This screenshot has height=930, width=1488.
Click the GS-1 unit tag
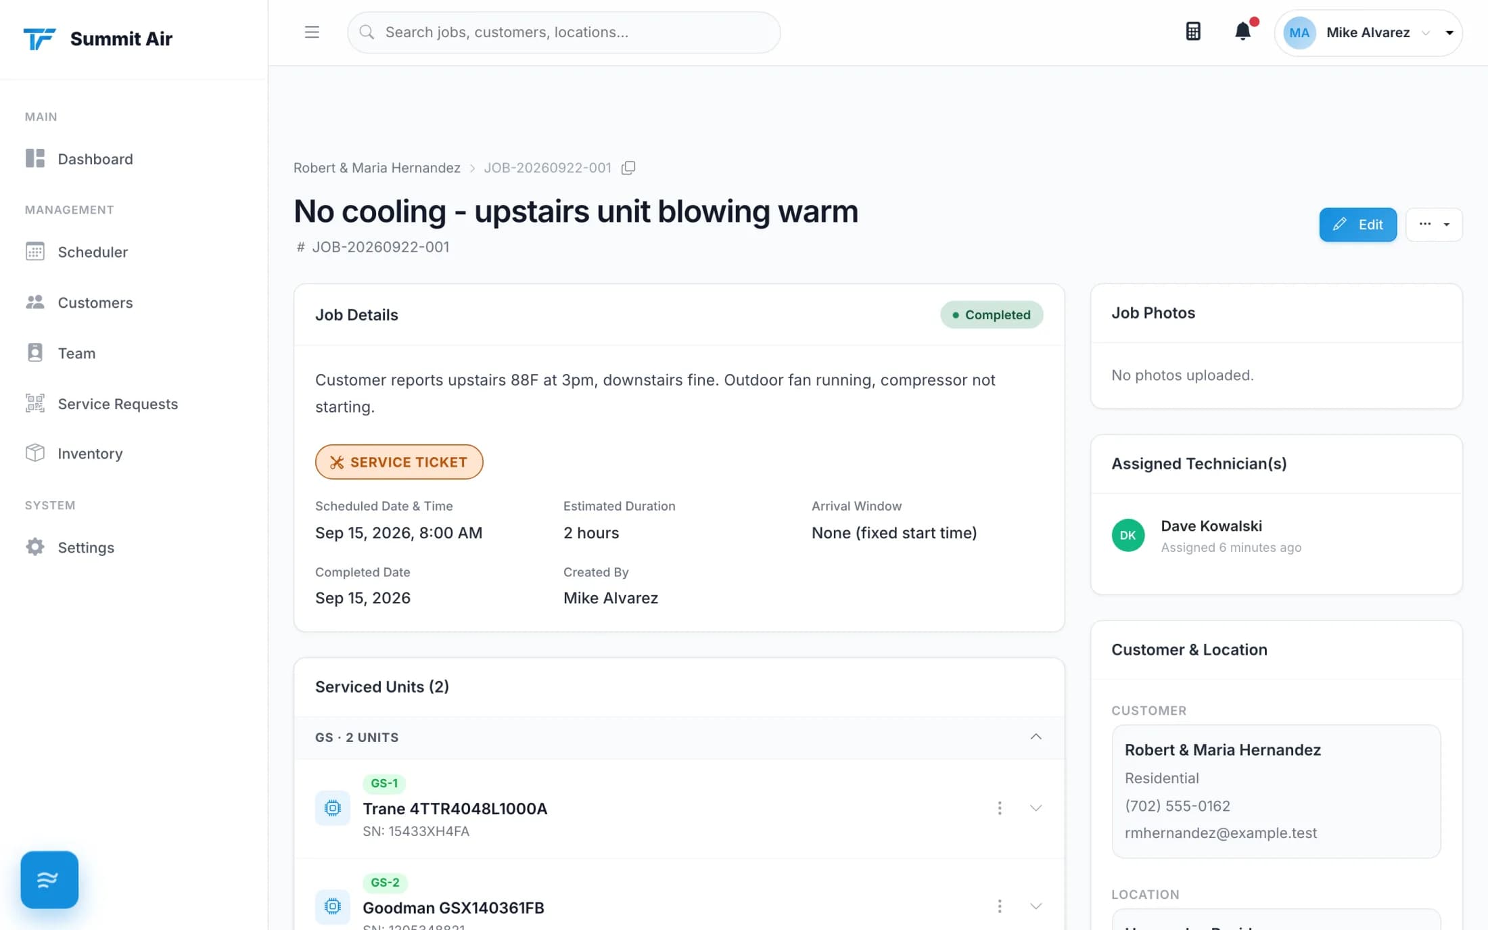(x=384, y=783)
